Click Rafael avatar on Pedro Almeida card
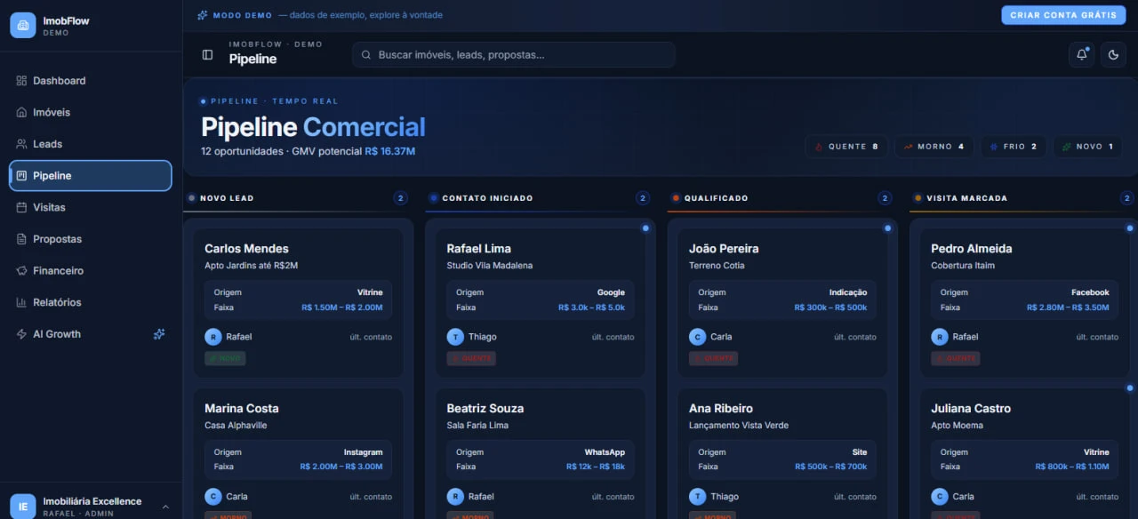1138x519 pixels. tap(940, 337)
